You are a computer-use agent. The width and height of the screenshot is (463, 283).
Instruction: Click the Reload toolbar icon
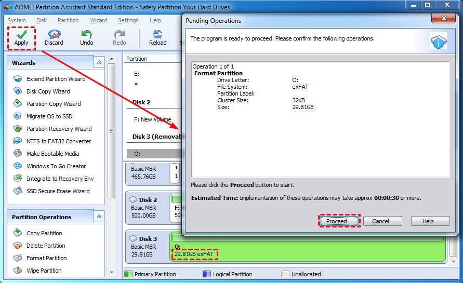coord(157,34)
